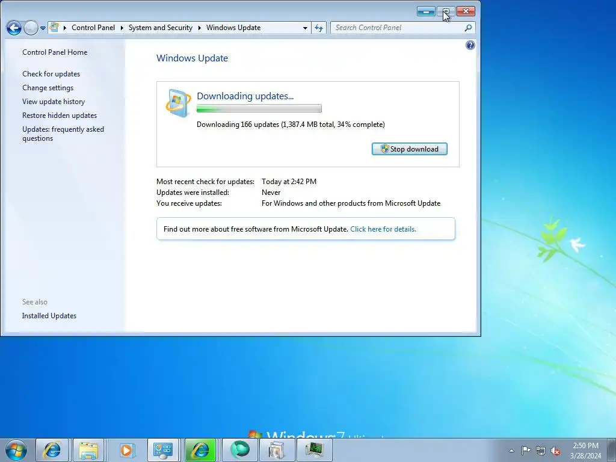This screenshot has width=616, height=462.
Task: Open the clock showing 2:50 PM
Action: (585, 451)
